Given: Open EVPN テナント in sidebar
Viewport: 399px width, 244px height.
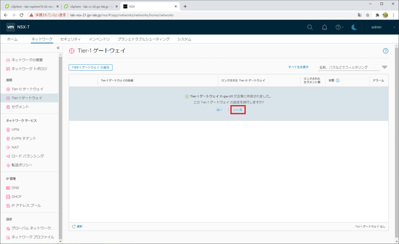Looking at the screenshot, I should tap(21, 138).
